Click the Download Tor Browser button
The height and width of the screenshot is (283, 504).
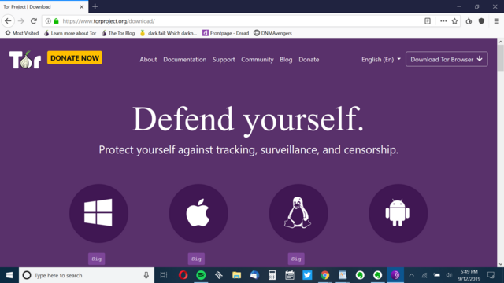(x=447, y=59)
